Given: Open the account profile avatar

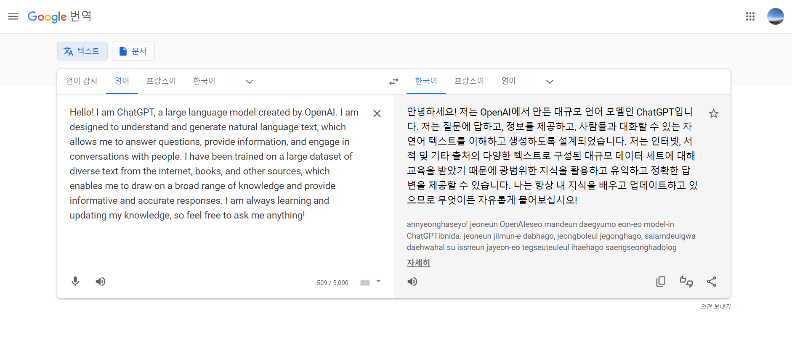Looking at the screenshot, I should pyautogui.click(x=775, y=16).
